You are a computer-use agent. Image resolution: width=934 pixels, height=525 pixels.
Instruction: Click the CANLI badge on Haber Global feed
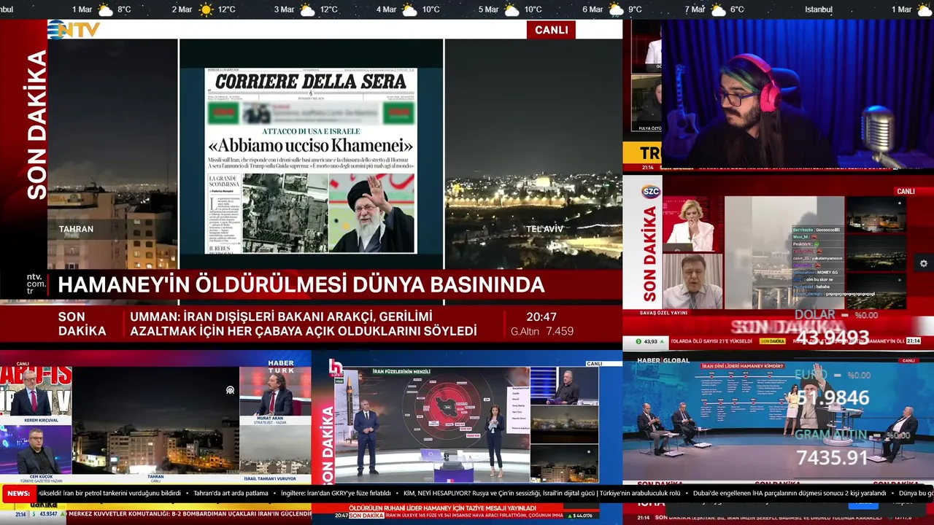[x=908, y=360]
